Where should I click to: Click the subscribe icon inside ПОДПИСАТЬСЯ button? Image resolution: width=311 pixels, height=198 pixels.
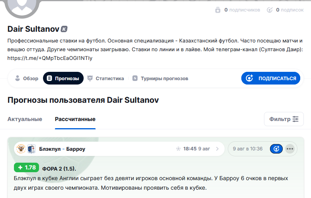[x=249, y=78]
